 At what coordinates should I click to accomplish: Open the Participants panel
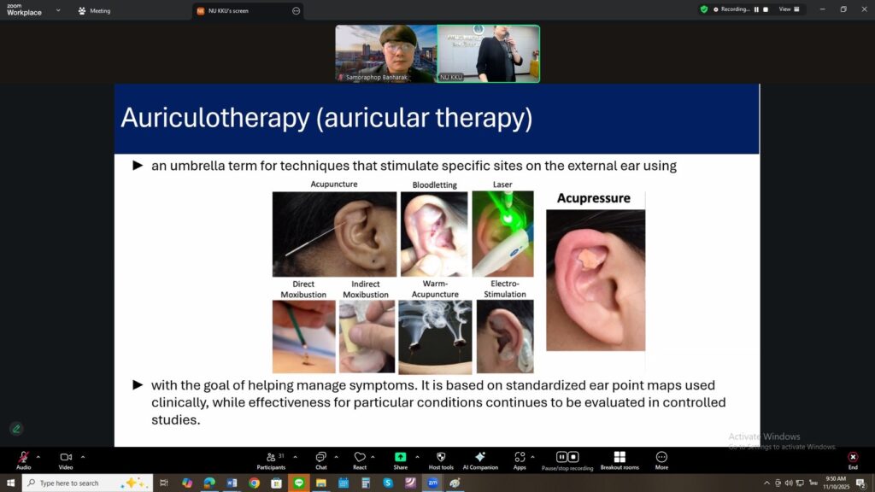(271, 458)
